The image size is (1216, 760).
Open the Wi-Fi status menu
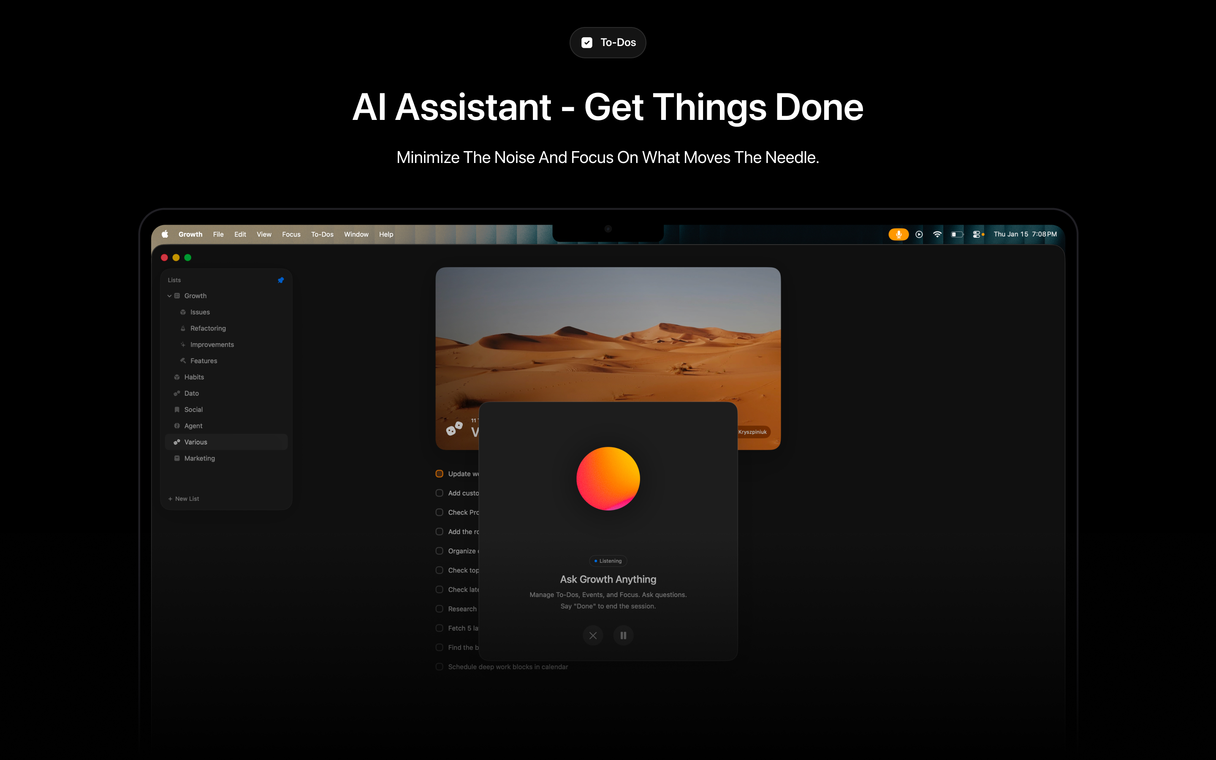(x=937, y=234)
